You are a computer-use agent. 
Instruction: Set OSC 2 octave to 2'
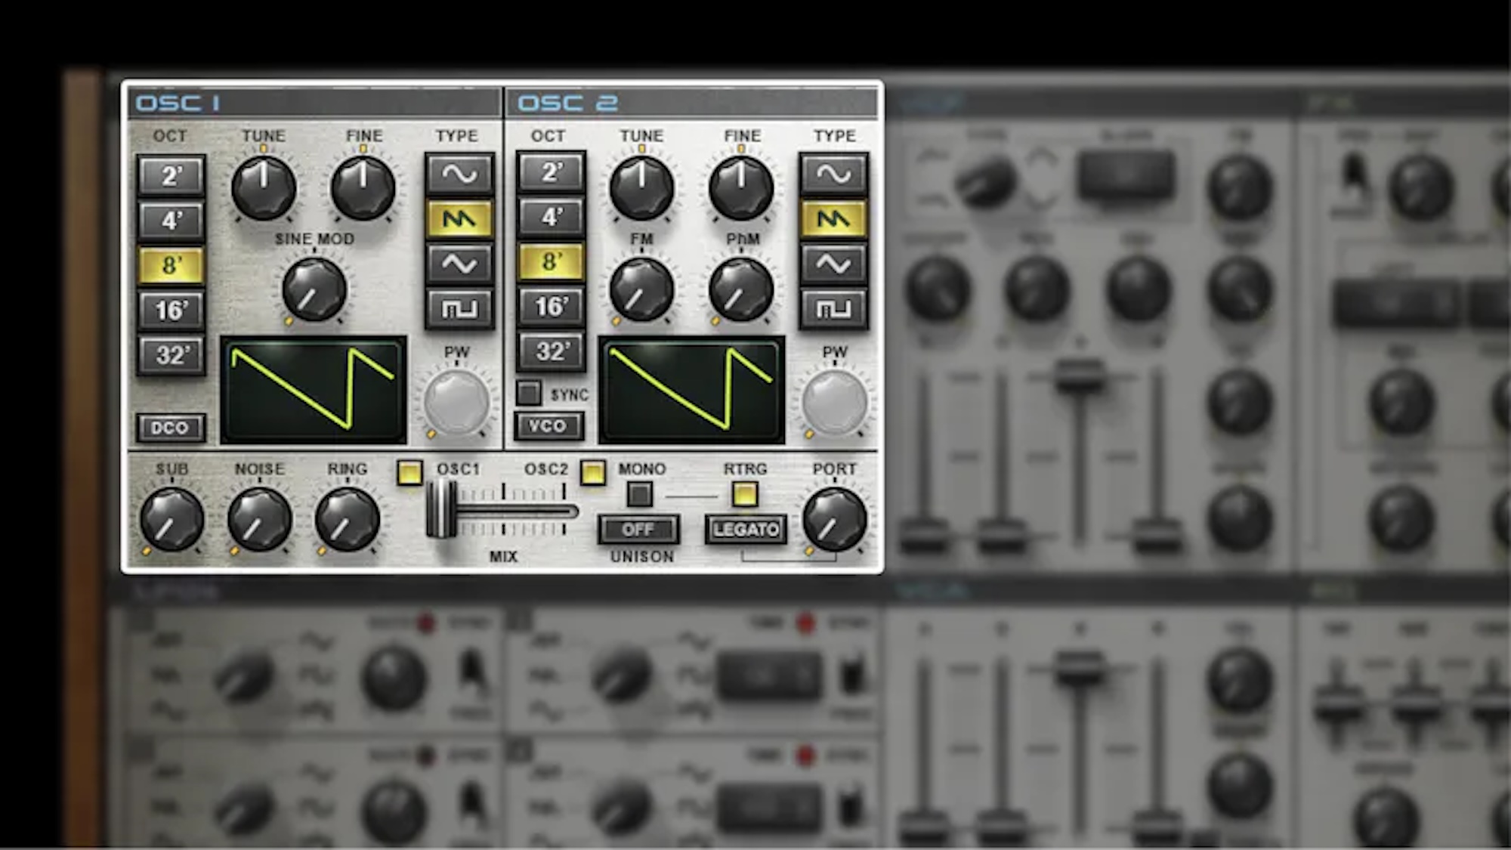point(552,172)
